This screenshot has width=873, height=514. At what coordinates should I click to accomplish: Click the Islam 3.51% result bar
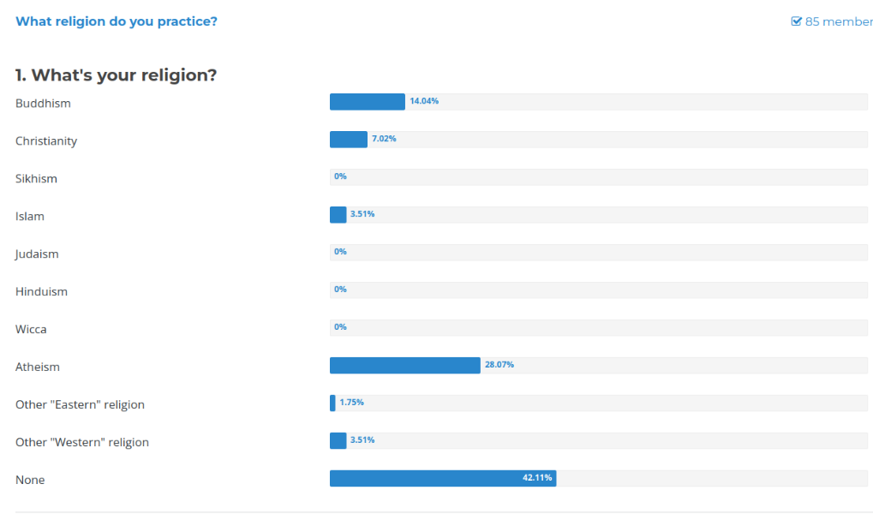coord(338,215)
